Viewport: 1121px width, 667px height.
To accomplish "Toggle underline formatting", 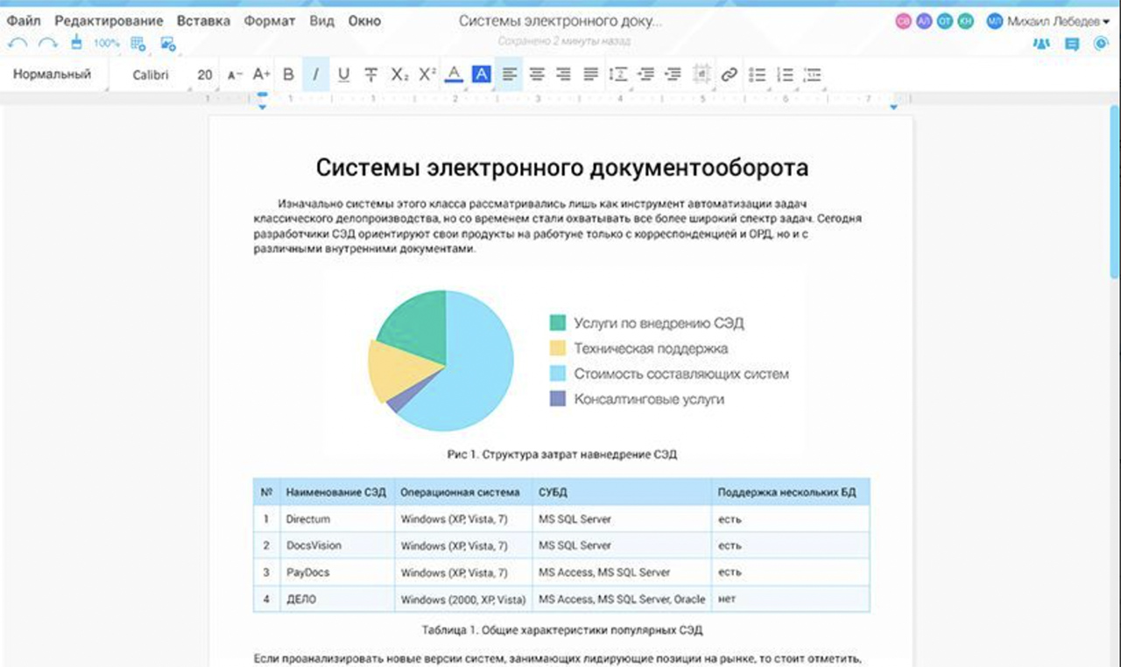I will [x=343, y=75].
